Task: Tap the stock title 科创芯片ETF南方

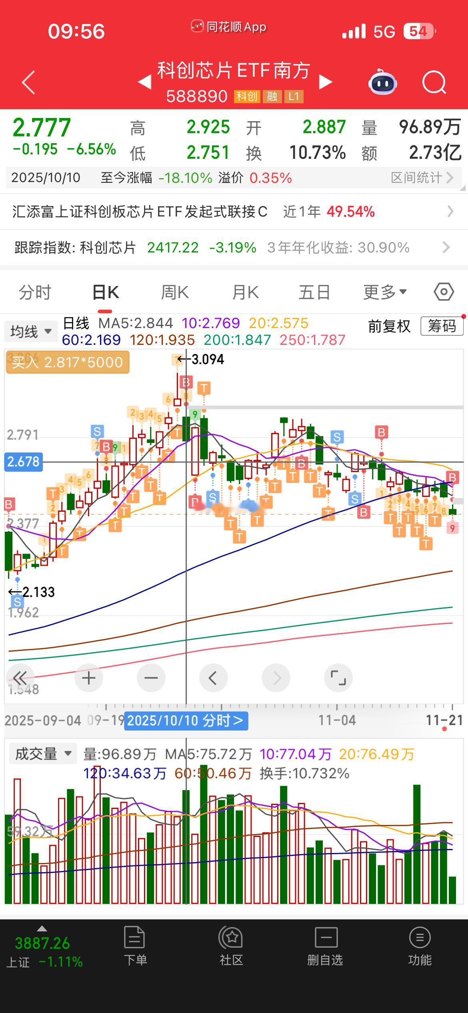Action: point(234,71)
